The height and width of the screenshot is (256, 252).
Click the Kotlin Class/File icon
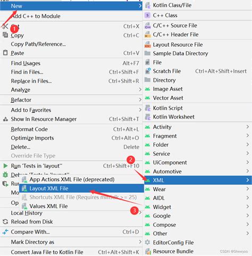pos(147,5)
